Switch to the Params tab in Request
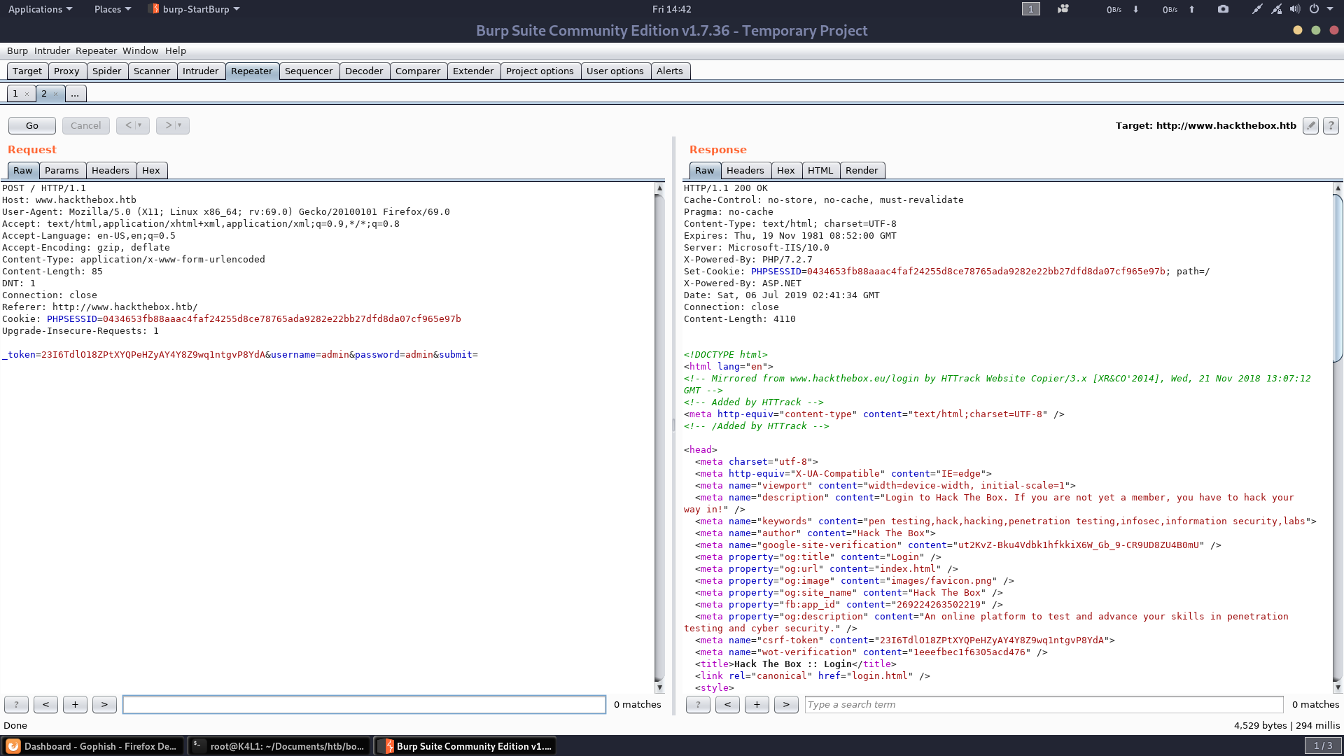 [62, 170]
